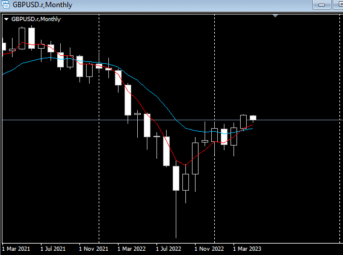Click the GBPUSD.r,Monthly label inside chart

point(36,19)
